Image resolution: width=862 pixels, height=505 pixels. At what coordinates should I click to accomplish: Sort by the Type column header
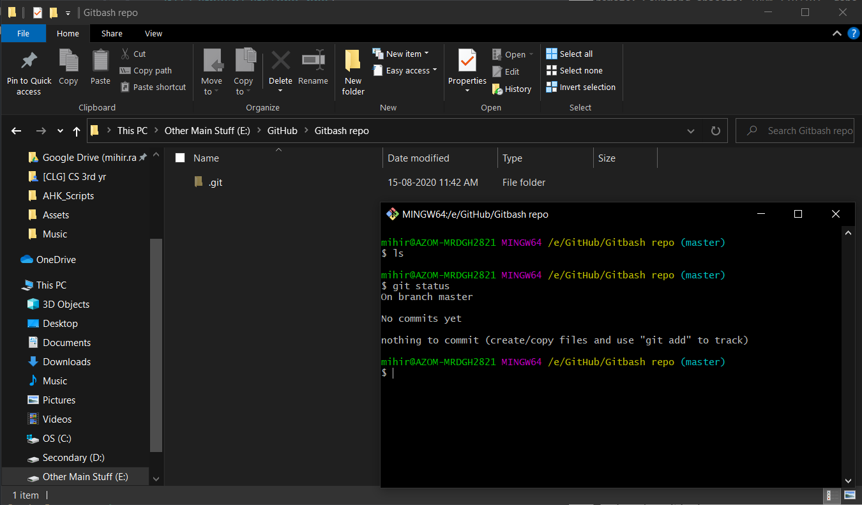(512, 158)
